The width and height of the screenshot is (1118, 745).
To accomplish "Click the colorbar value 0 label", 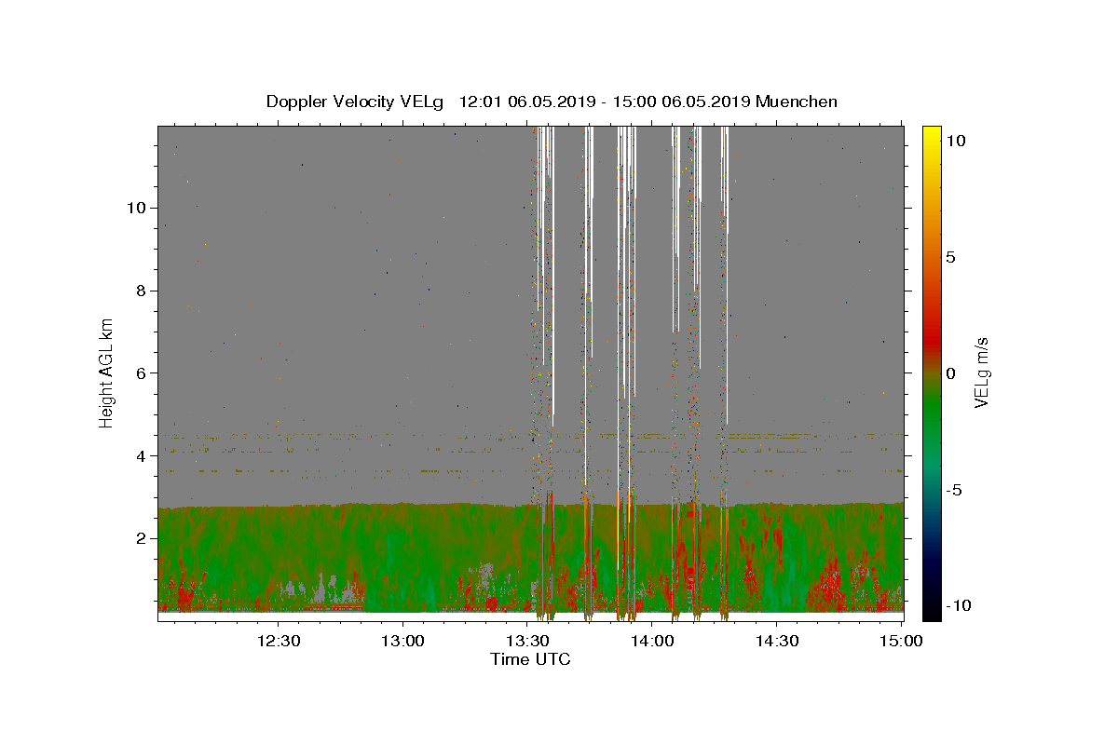I will [950, 373].
